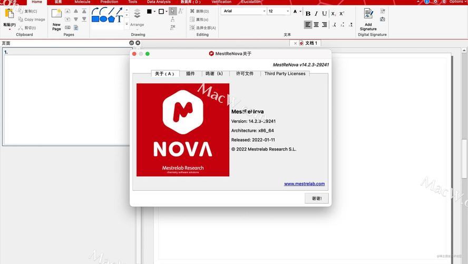Switch to the Home ribbon tab

click(37, 2)
